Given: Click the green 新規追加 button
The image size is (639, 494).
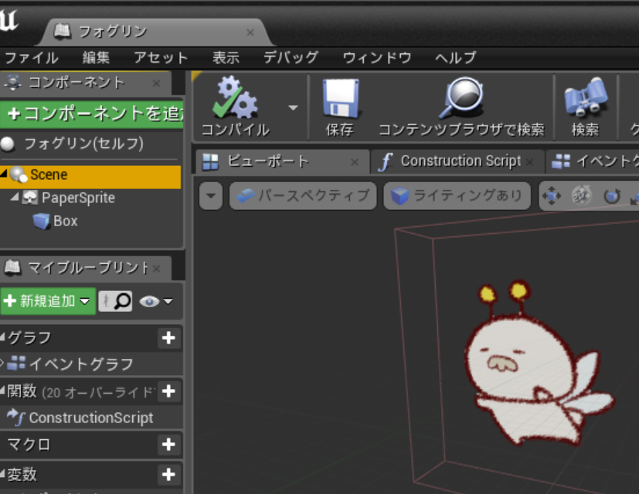Looking at the screenshot, I should [48, 301].
